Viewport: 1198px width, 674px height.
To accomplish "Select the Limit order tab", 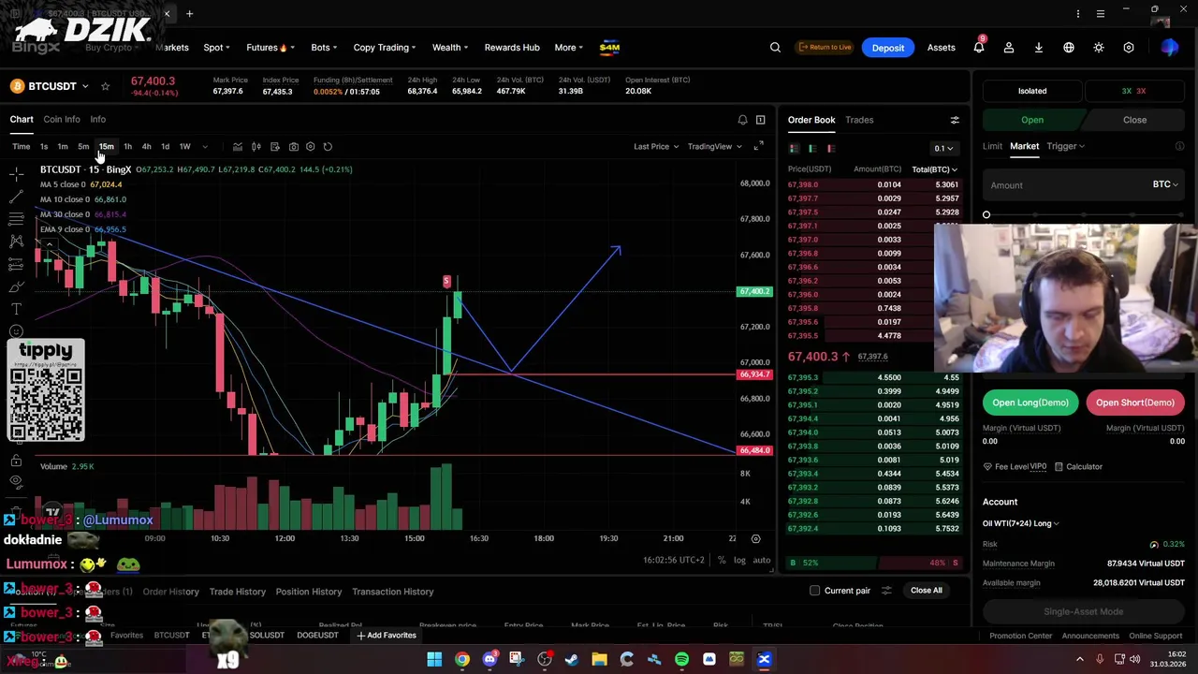I will [992, 146].
